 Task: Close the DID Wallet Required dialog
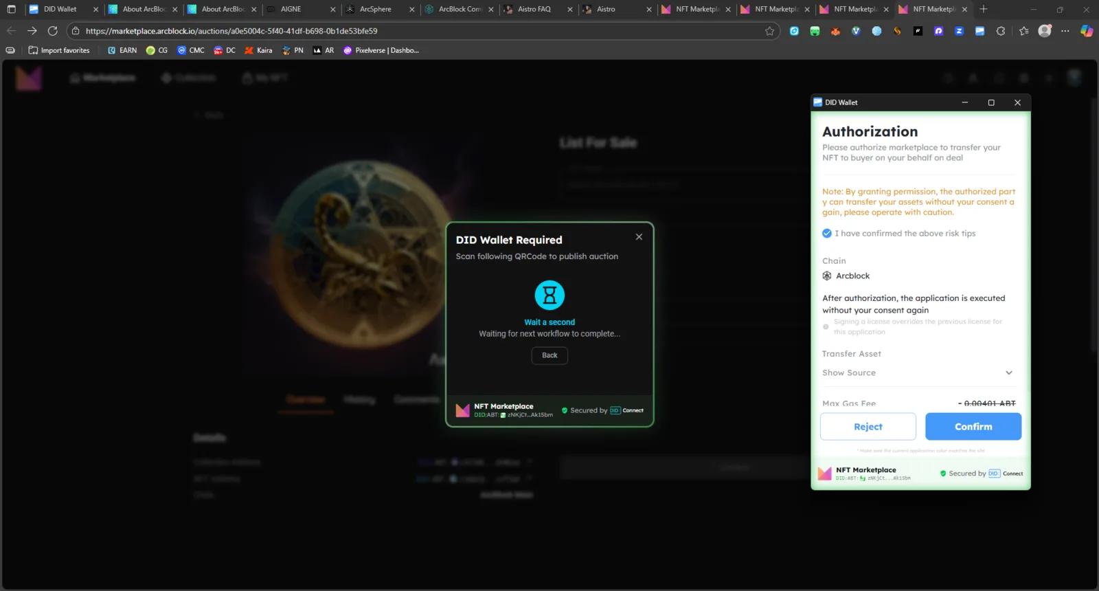pyautogui.click(x=639, y=237)
